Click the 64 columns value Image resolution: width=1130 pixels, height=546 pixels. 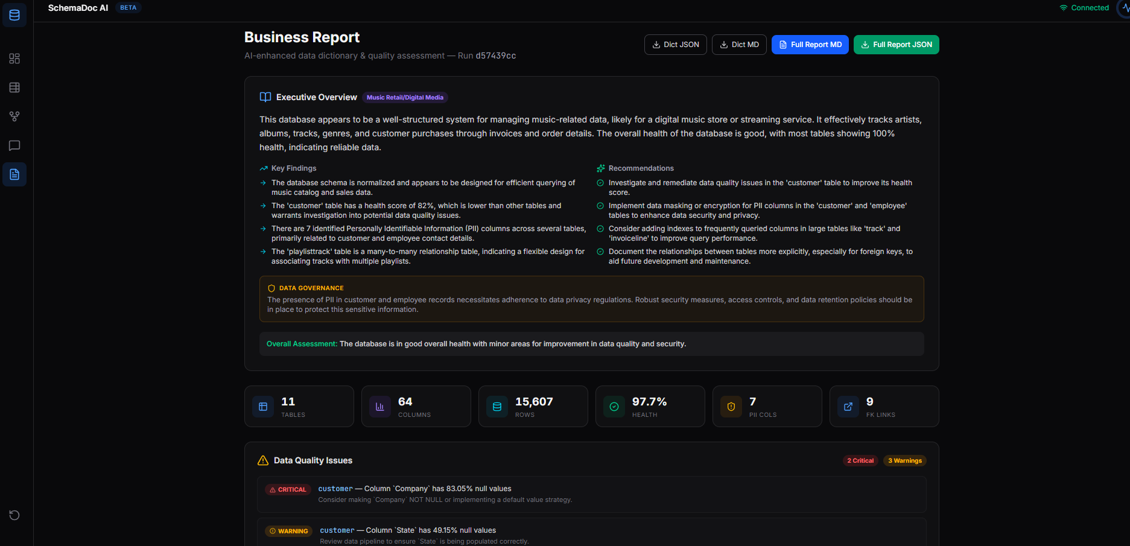pyautogui.click(x=405, y=402)
